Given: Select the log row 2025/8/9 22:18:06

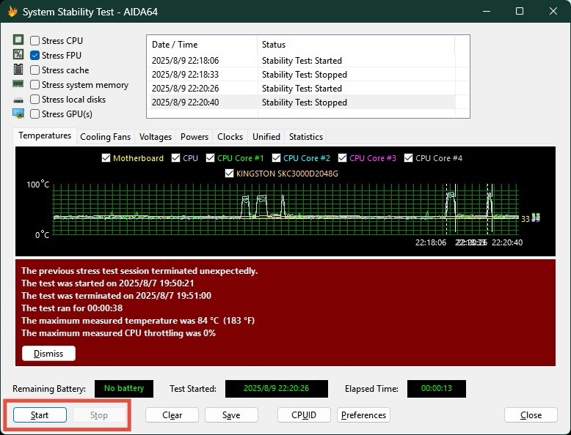Looking at the screenshot, I should click(301, 60).
